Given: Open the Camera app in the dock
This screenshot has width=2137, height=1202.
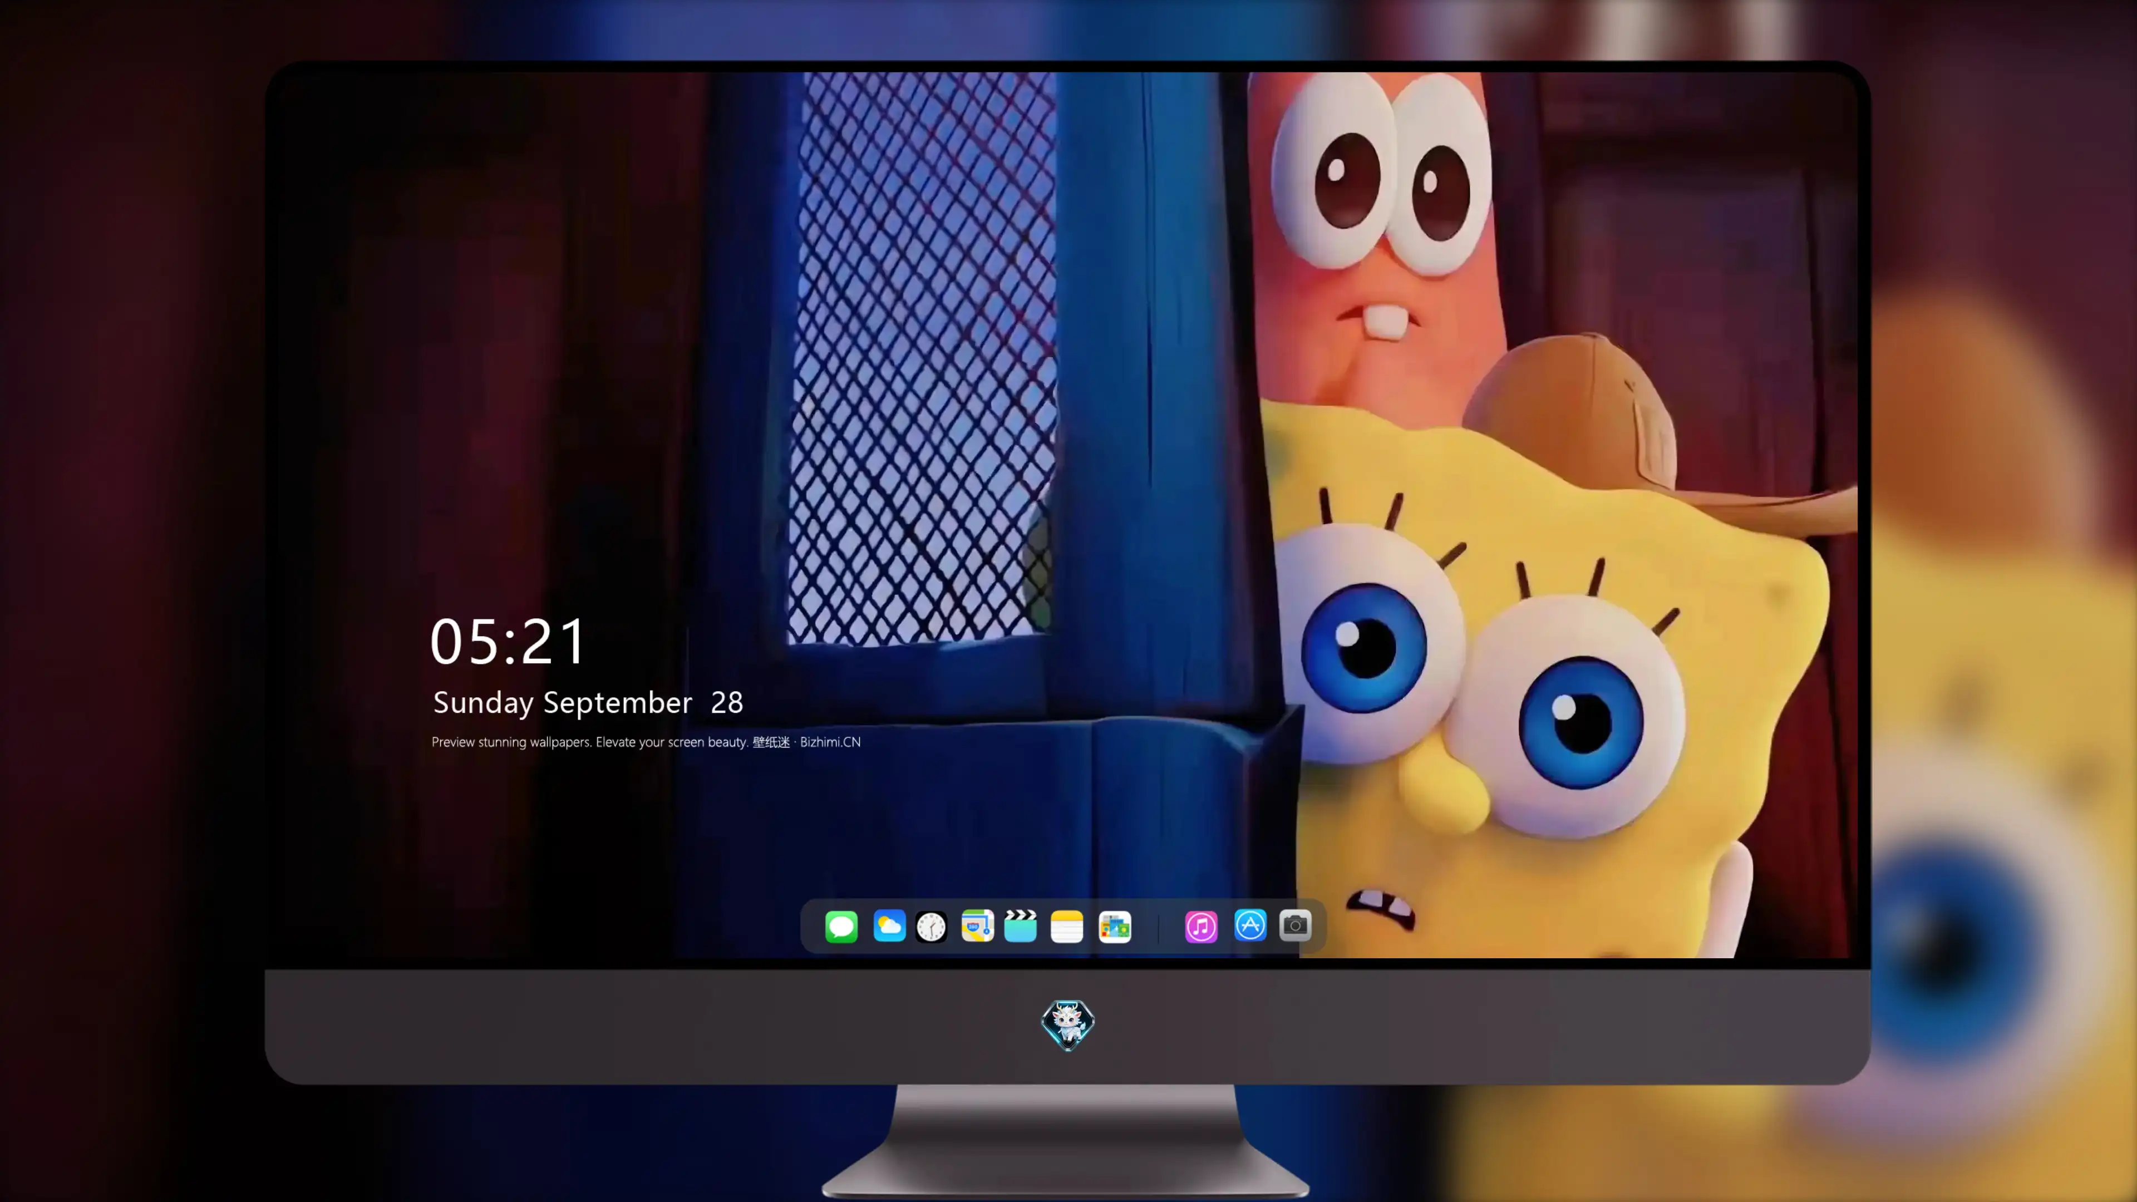Looking at the screenshot, I should pos(1295,925).
